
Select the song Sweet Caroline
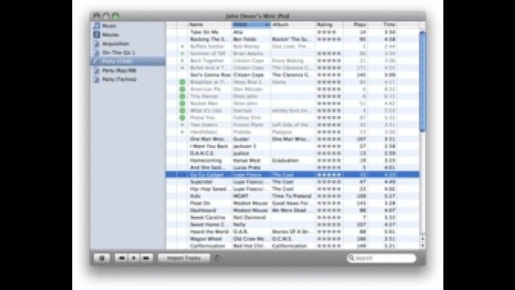(208, 217)
